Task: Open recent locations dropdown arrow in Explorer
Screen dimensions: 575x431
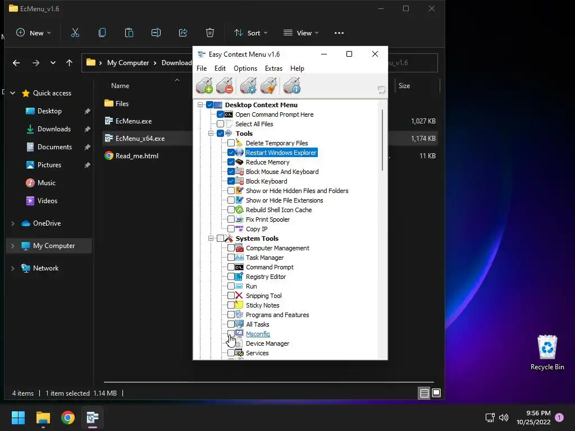Action: pos(53,63)
